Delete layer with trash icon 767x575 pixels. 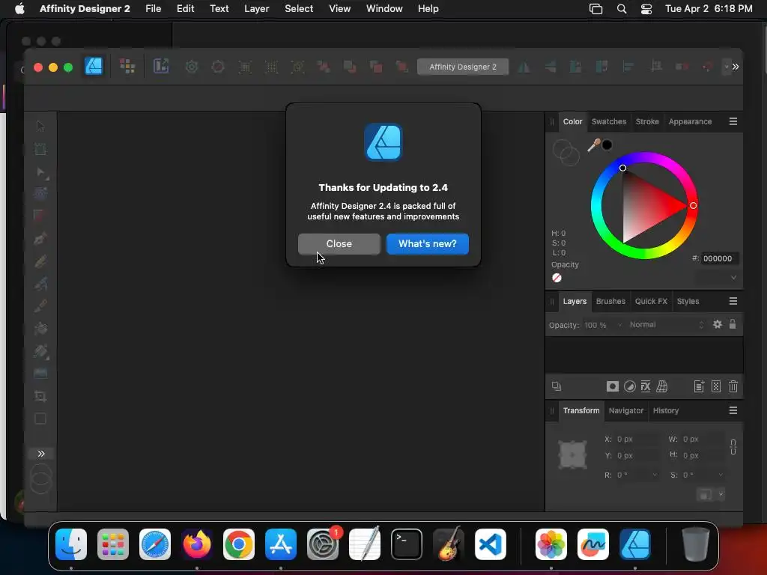pos(733,386)
